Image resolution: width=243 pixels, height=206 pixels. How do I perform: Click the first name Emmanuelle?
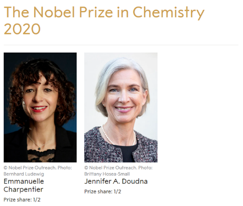(24, 181)
